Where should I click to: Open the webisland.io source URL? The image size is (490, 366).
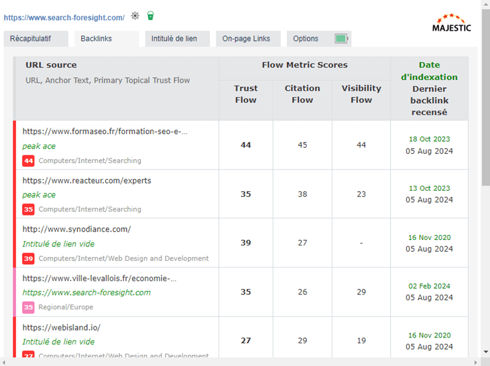tap(62, 327)
